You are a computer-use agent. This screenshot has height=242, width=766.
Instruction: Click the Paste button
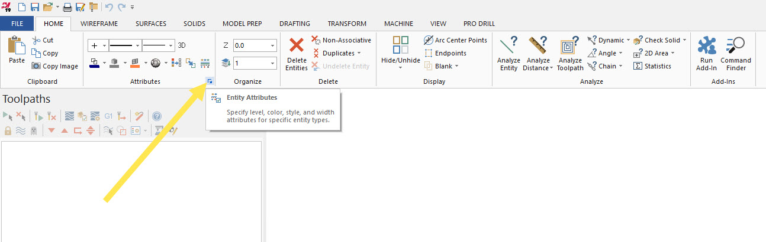click(x=17, y=50)
